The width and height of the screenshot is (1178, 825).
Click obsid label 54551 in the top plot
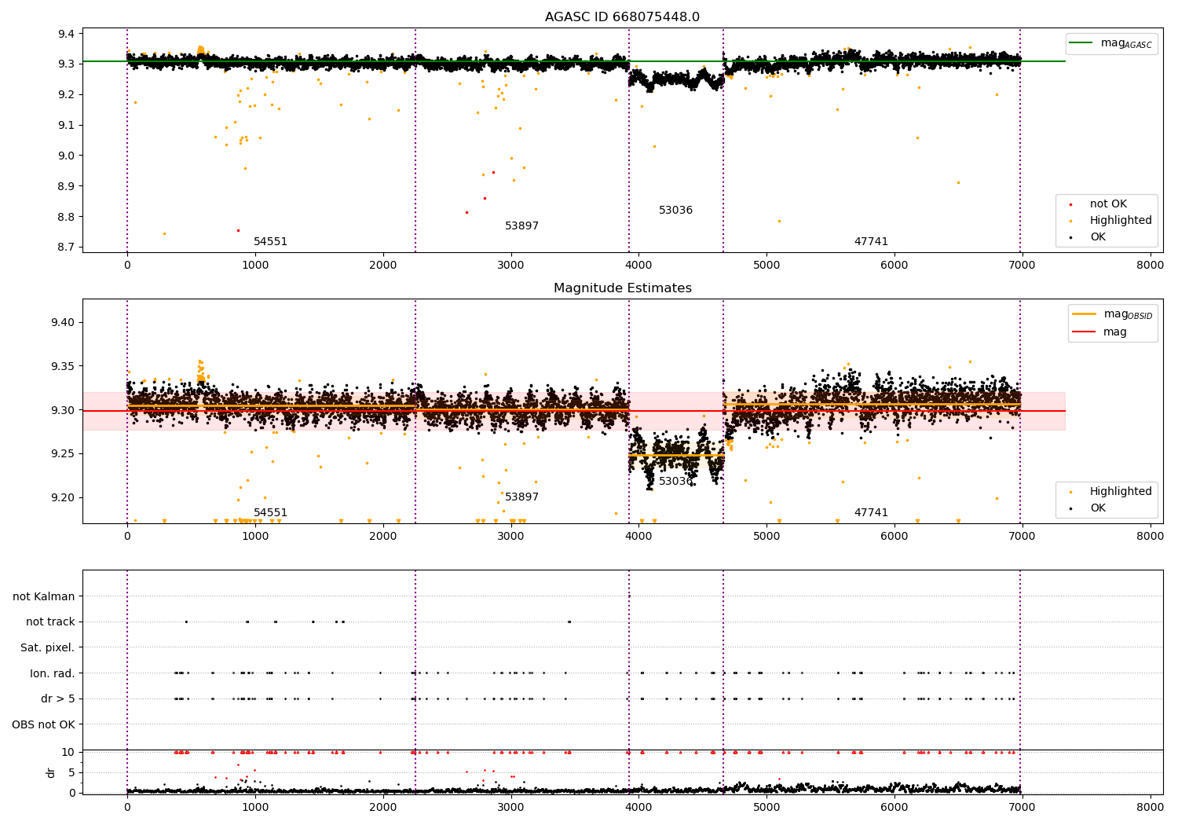pyautogui.click(x=270, y=242)
